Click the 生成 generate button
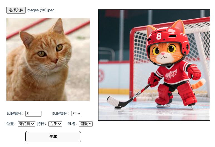 pos(53,137)
